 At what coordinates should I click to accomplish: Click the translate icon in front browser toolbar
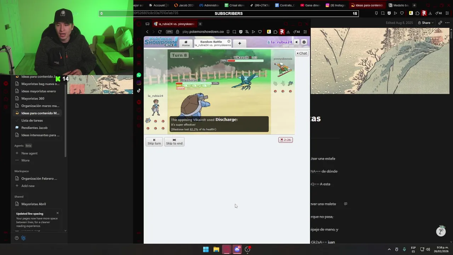247,32
